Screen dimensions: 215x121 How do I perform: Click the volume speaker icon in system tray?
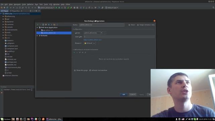189,119
